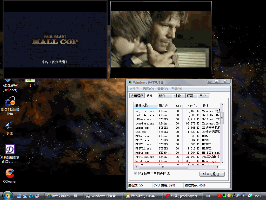This screenshot has height=200, width=266.
Task: Select the MPMon.exe process row
Action: (177, 136)
